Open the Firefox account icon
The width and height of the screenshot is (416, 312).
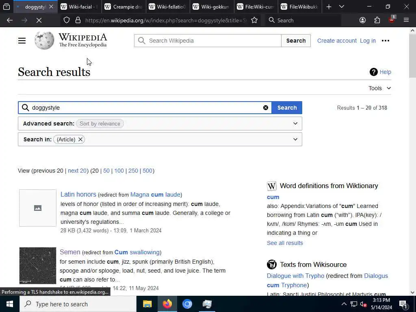click(x=362, y=20)
